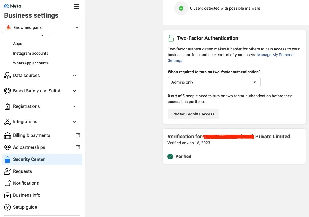Expand the Integrations section chevron

pyautogui.click(x=74, y=122)
